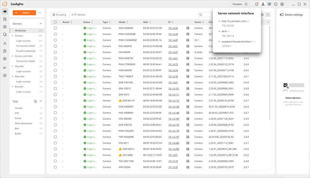Sort by MAC column
Viewport: 310px width, 178px height.
coord(150,22)
